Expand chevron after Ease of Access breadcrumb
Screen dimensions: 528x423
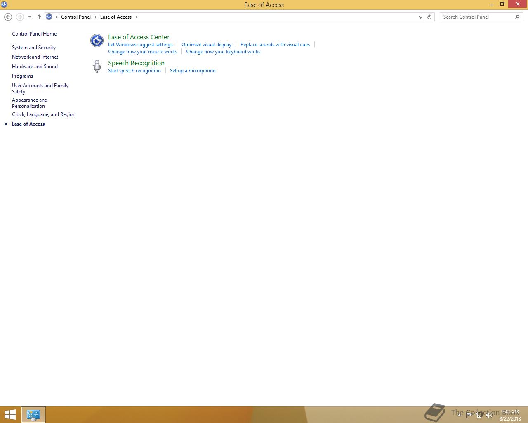[x=137, y=17]
